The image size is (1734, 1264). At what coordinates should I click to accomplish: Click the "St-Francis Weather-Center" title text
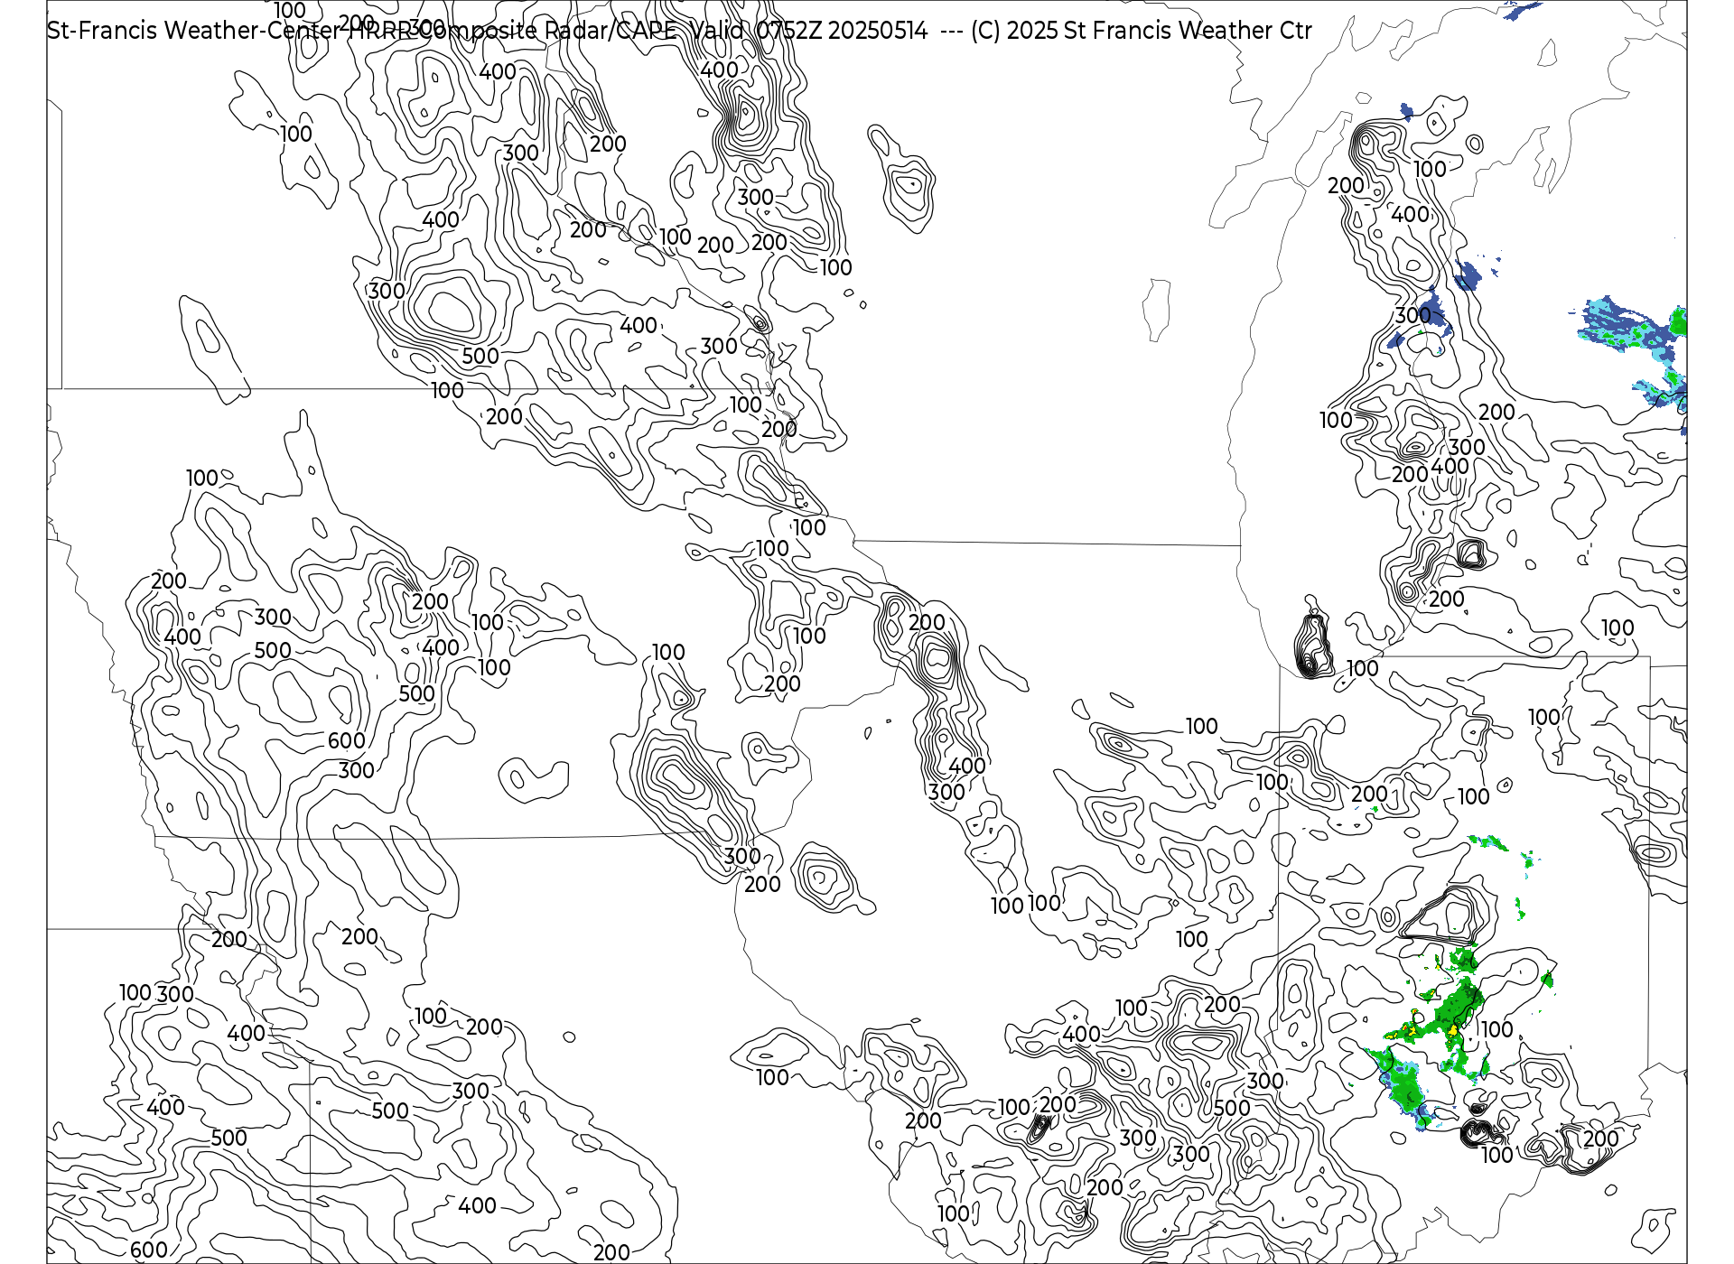(194, 31)
